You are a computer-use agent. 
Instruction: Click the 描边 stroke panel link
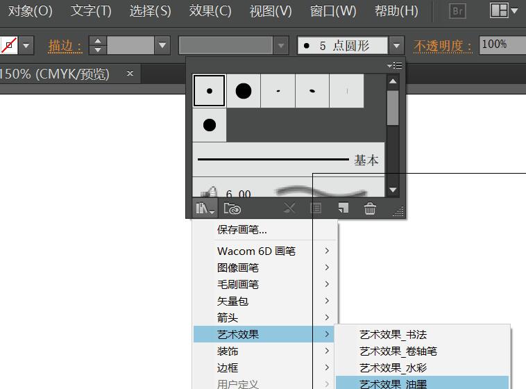point(65,47)
